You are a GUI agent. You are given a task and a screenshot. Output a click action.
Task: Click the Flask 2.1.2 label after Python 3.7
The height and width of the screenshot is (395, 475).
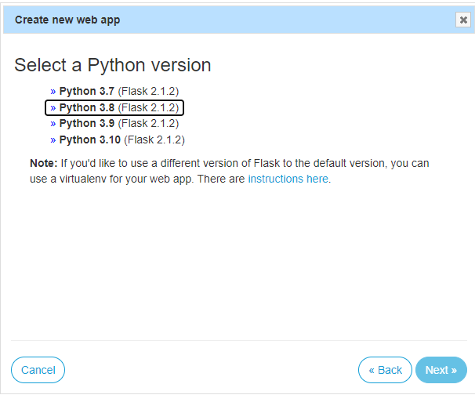pos(148,91)
